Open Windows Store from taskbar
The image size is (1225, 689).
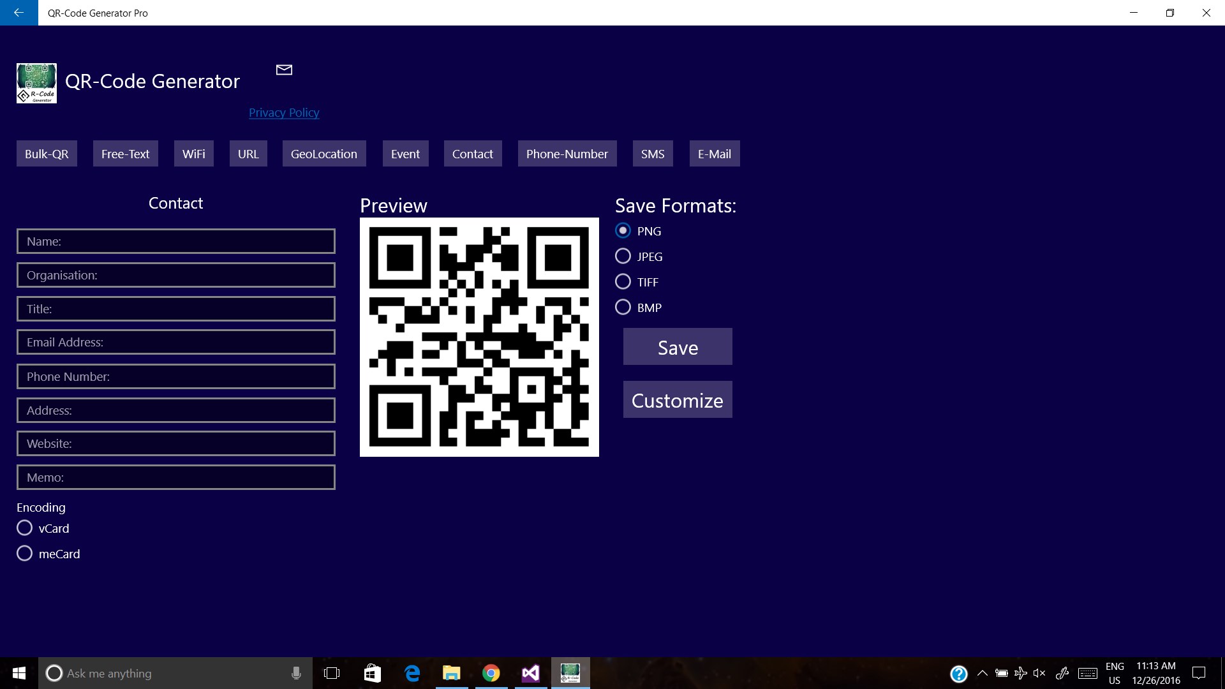[x=372, y=673]
